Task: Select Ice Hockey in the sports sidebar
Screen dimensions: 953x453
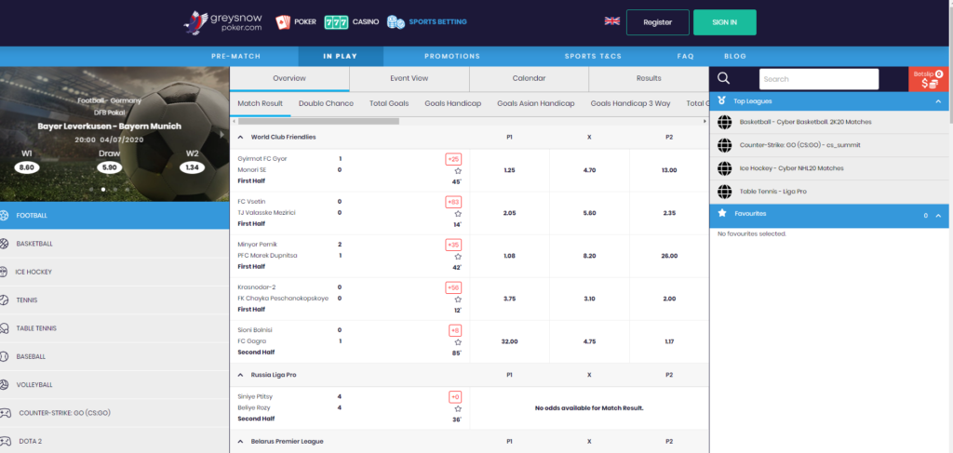Action: point(114,272)
